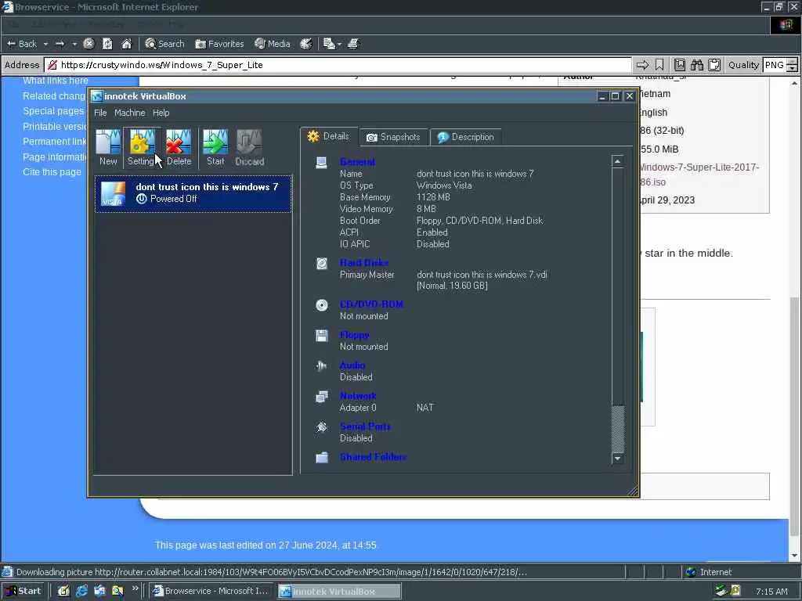This screenshot has height=601, width=802.
Task: Open the VirtualBox File menu
Action: tap(100, 113)
